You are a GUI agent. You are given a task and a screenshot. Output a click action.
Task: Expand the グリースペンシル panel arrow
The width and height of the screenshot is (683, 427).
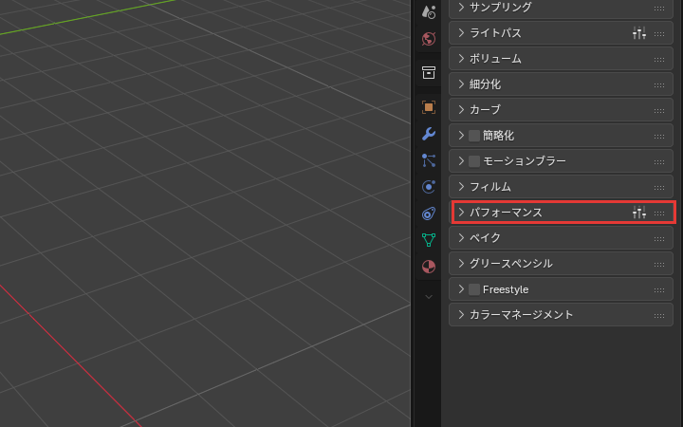[461, 264]
